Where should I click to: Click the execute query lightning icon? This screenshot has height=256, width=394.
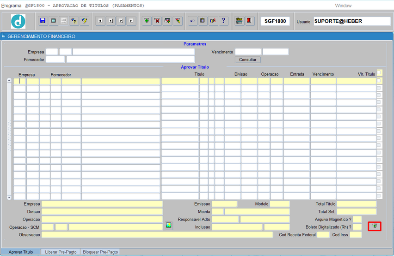click(x=85, y=21)
